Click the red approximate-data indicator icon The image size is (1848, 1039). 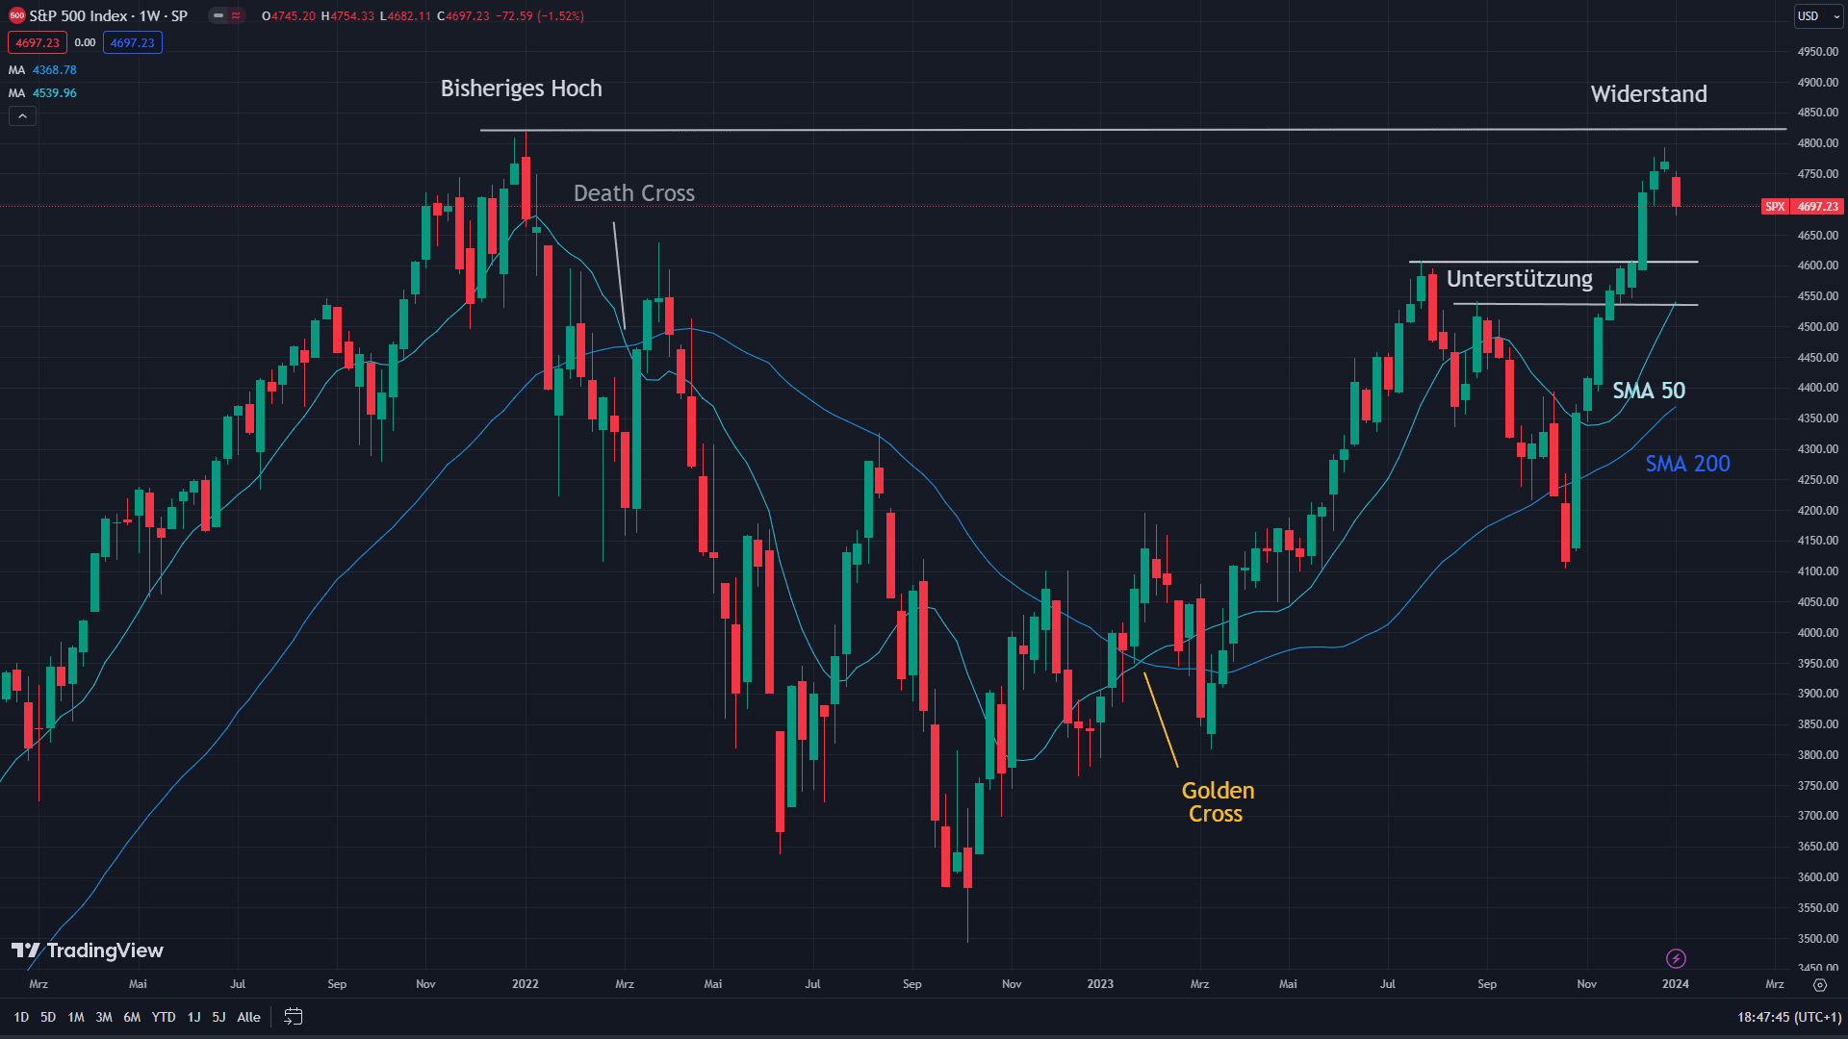coord(236,16)
